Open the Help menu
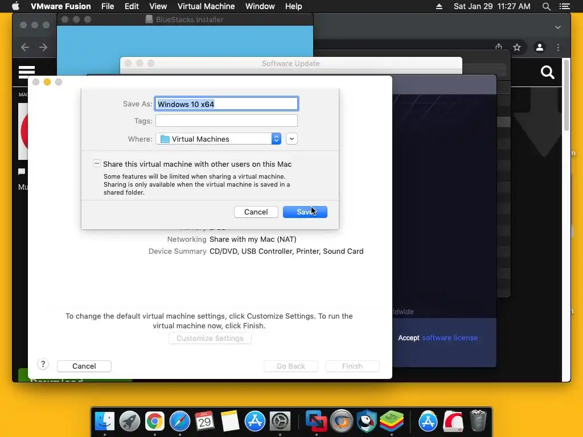Screen dimensions: 583x437 pyautogui.click(x=293, y=6)
